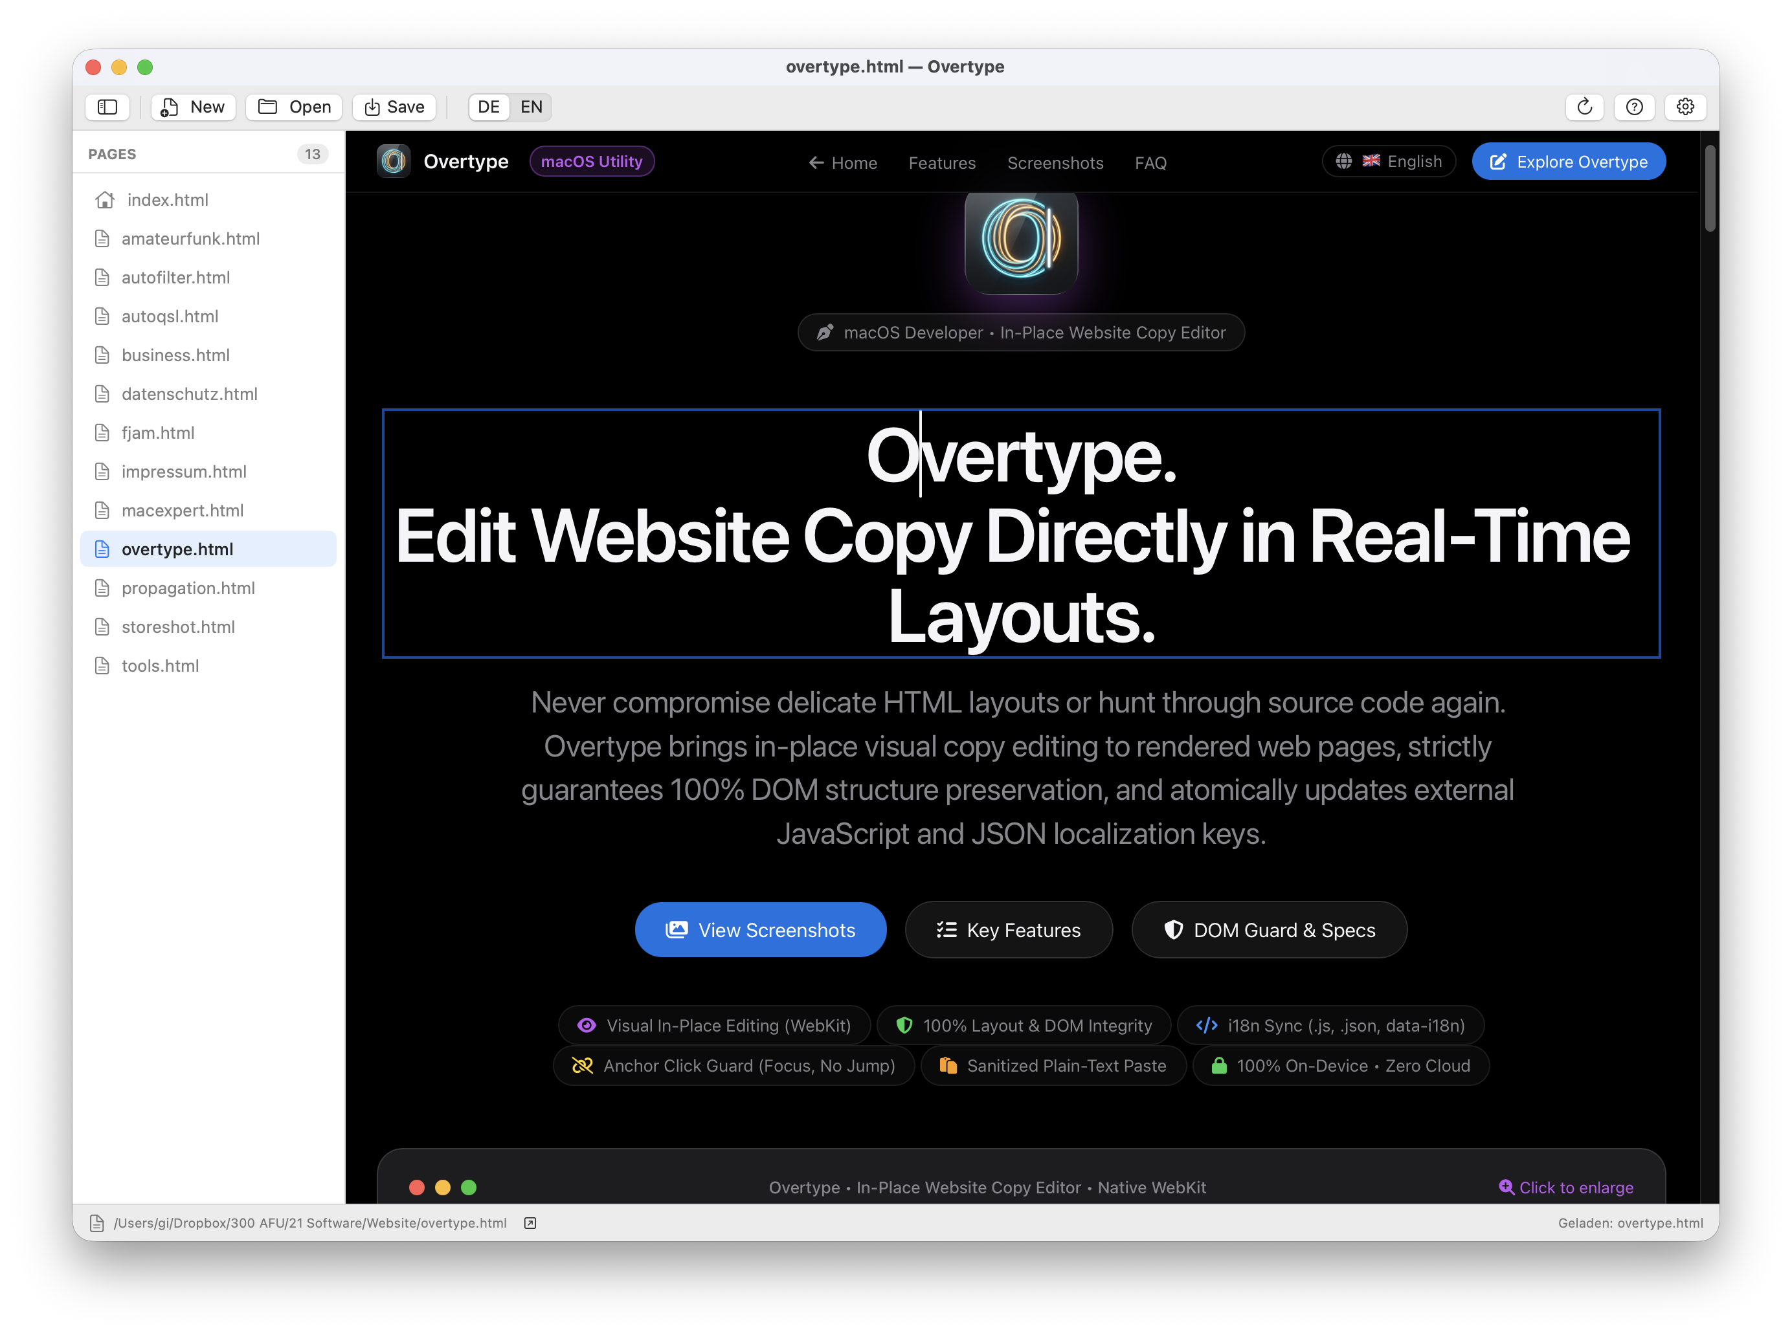Click the Explore Overtype button

pos(1569,161)
